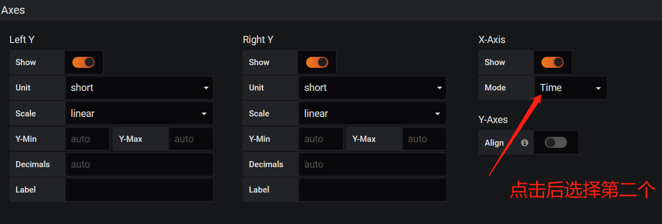This screenshot has width=662, height=224.
Task: Click the Left Y Unit dropdown arrow
Action: click(206, 88)
